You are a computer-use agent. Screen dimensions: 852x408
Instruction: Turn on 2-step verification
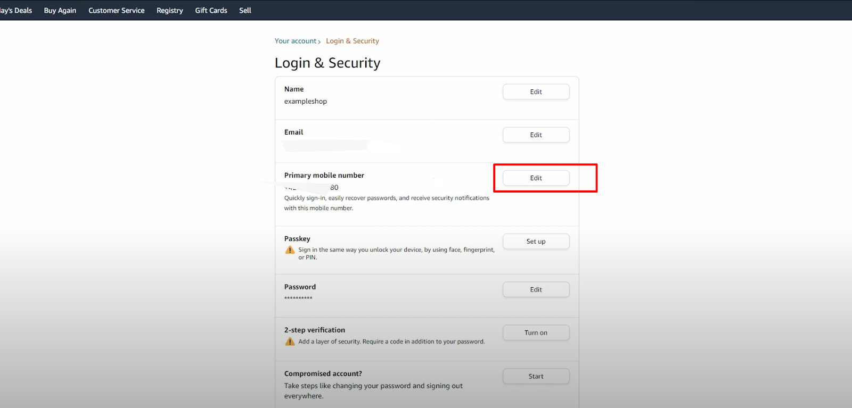(x=536, y=332)
